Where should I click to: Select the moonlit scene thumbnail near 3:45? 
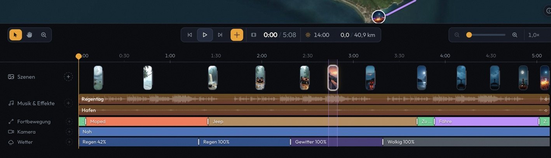(x=422, y=77)
